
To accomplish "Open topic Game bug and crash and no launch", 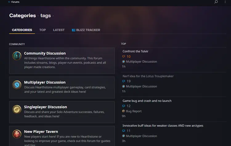I will tap(147, 101).
